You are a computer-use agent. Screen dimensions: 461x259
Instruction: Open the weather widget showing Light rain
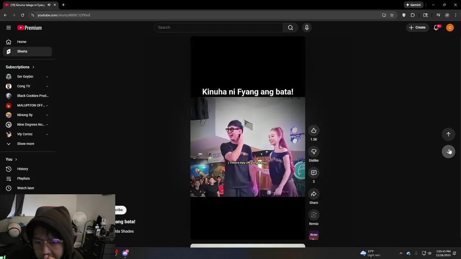(x=370, y=253)
